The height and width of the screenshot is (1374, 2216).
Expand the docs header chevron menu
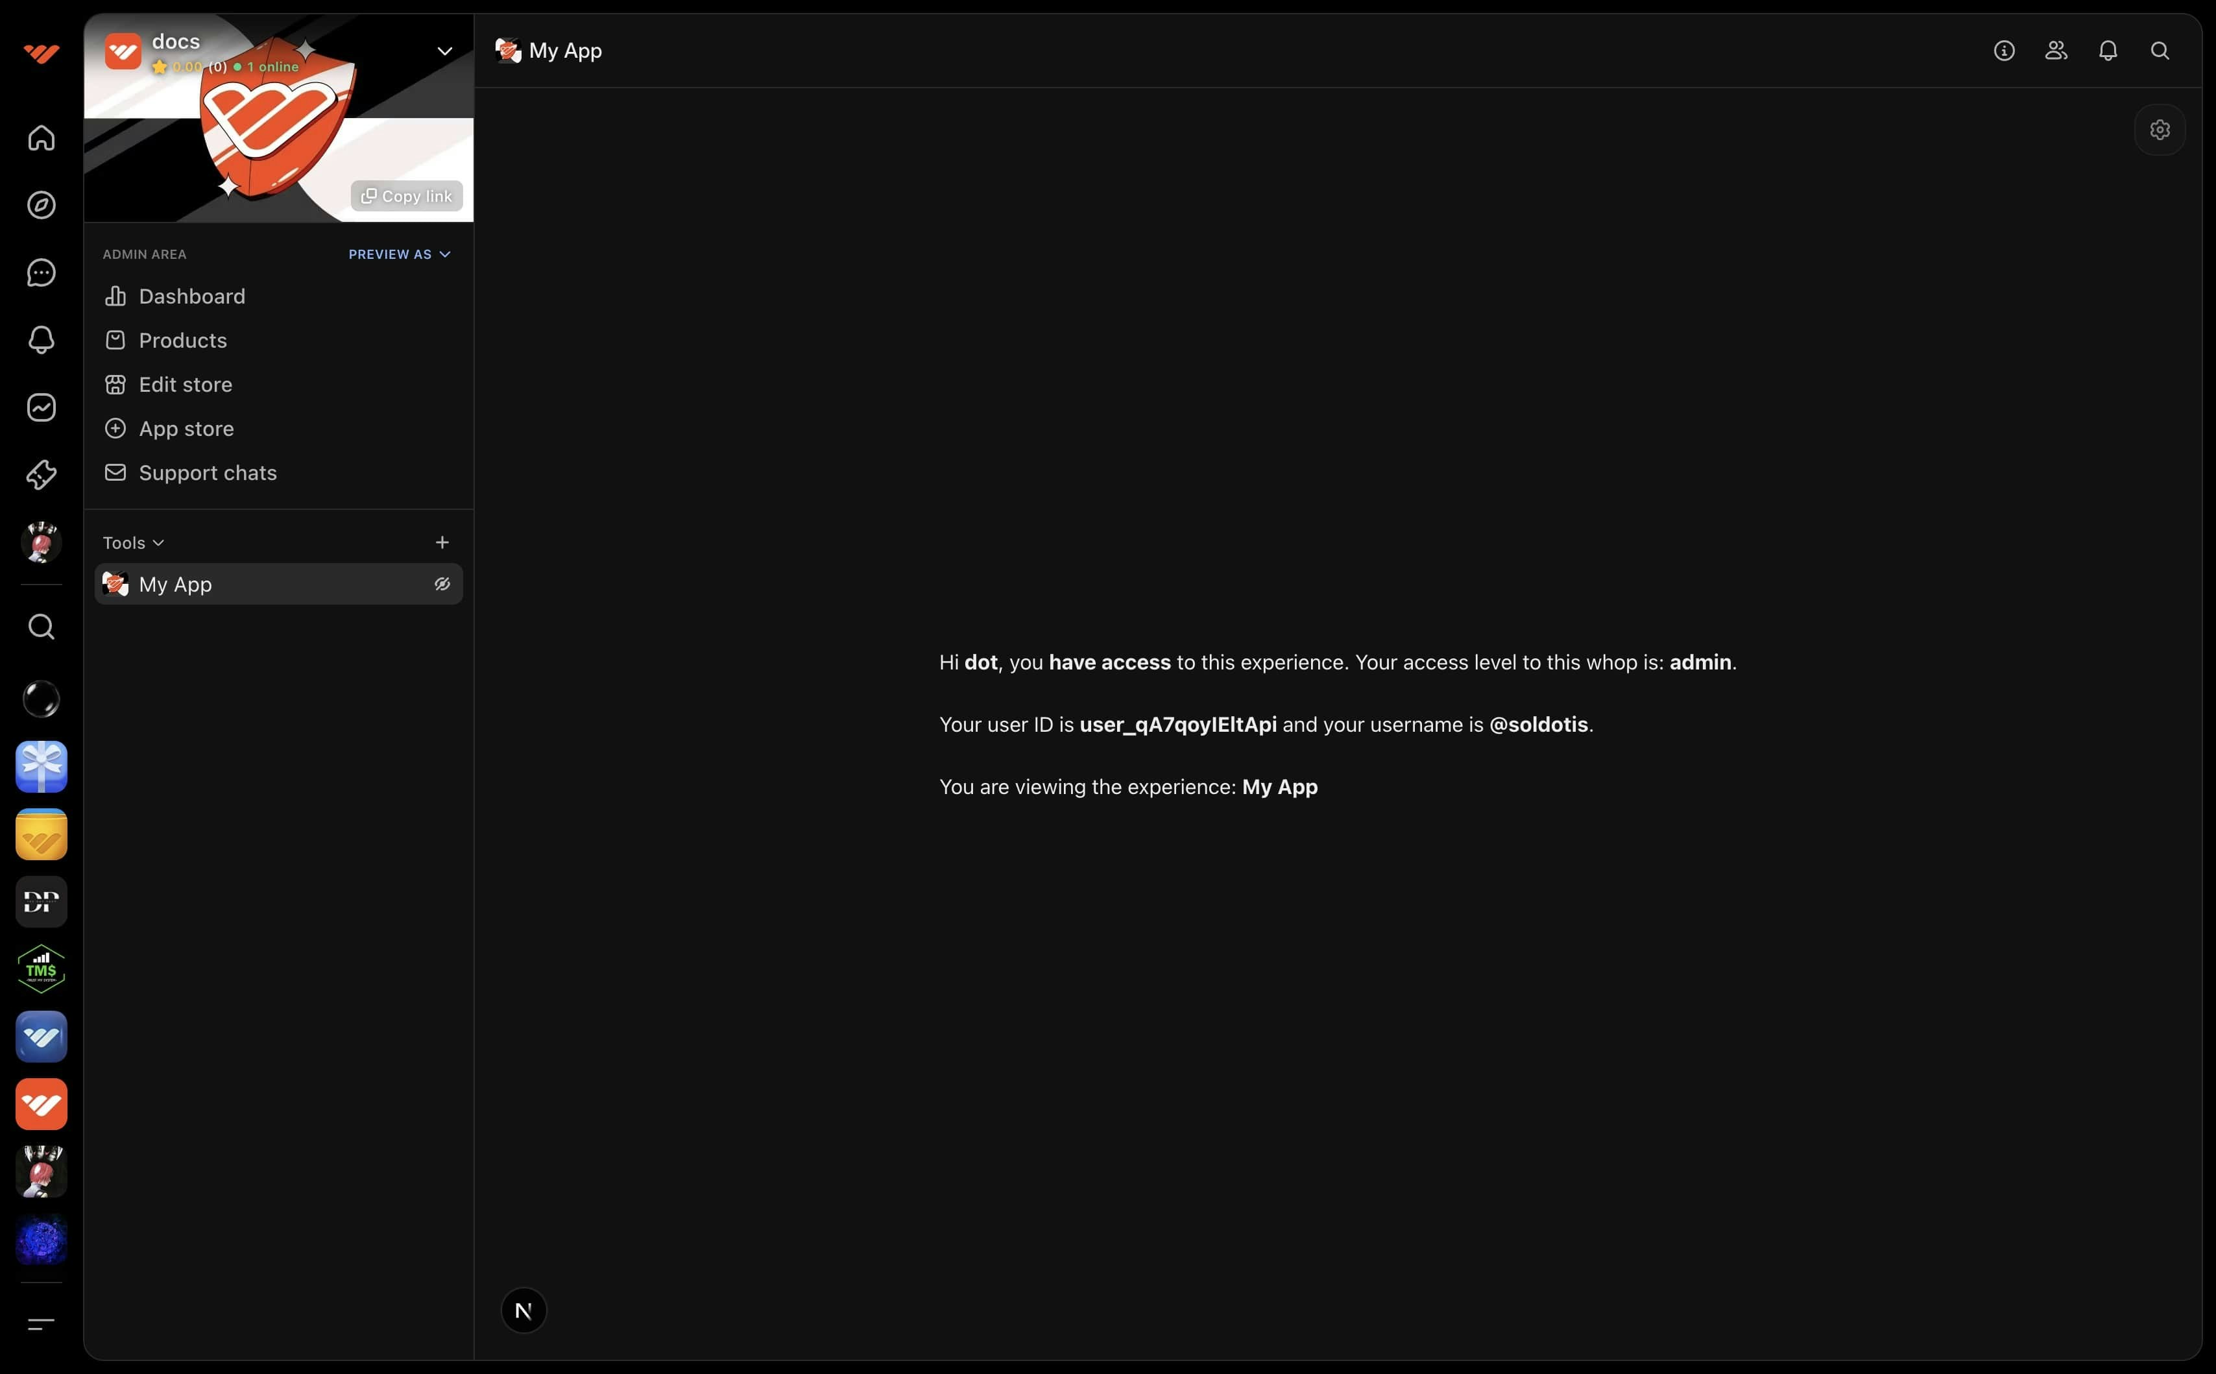[444, 51]
